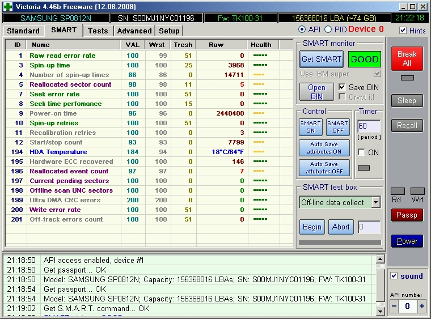The height and width of the screenshot is (319, 431).
Task: Click the Begin test button
Action: pos(312,227)
